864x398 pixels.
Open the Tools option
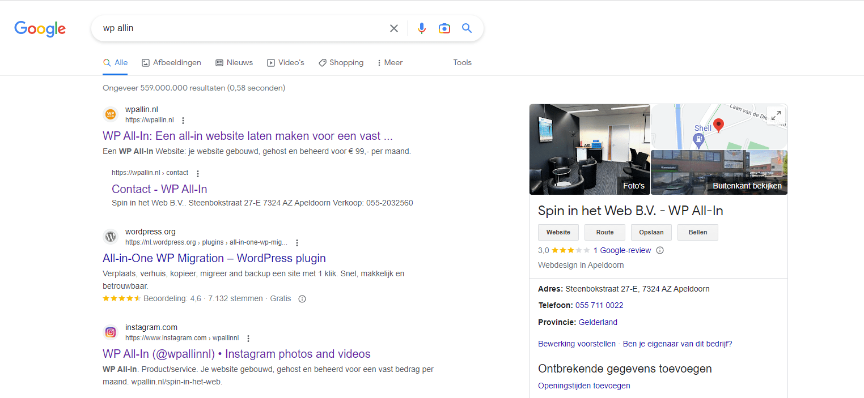click(463, 63)
